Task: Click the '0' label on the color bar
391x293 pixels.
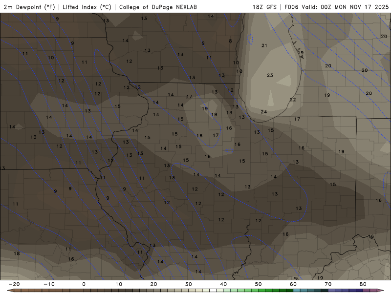Action: pos(84,284)
